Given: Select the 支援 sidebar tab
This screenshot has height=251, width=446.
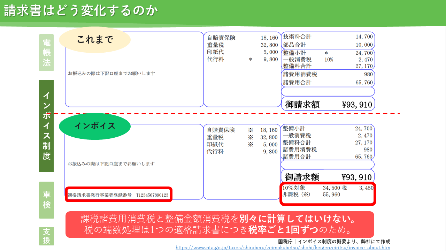Looking at the screenshot, I should [x=46, y=236].
